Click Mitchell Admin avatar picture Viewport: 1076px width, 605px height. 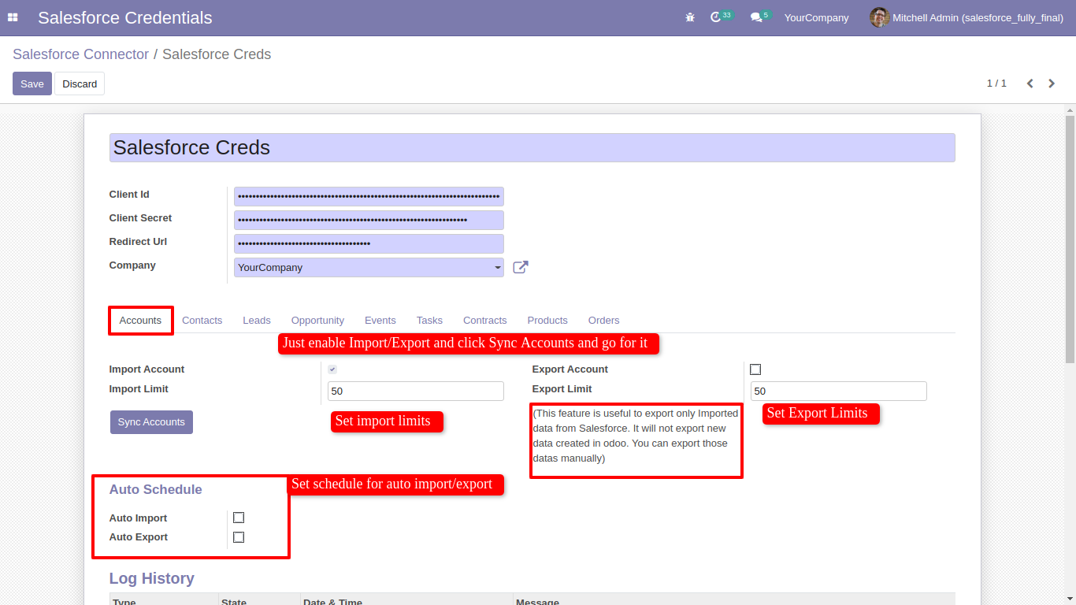(x=879, y=17)
